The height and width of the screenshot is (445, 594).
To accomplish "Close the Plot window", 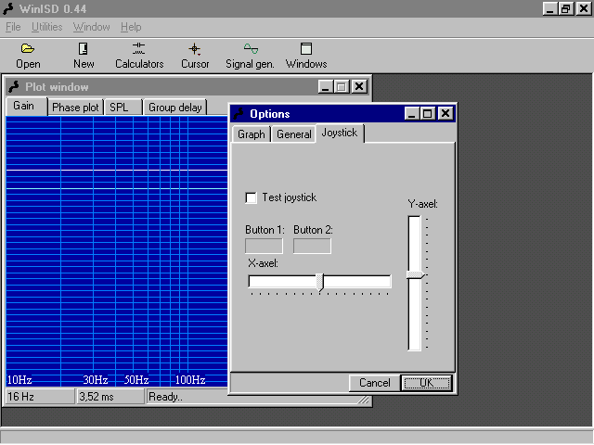I will pos(359,86).
